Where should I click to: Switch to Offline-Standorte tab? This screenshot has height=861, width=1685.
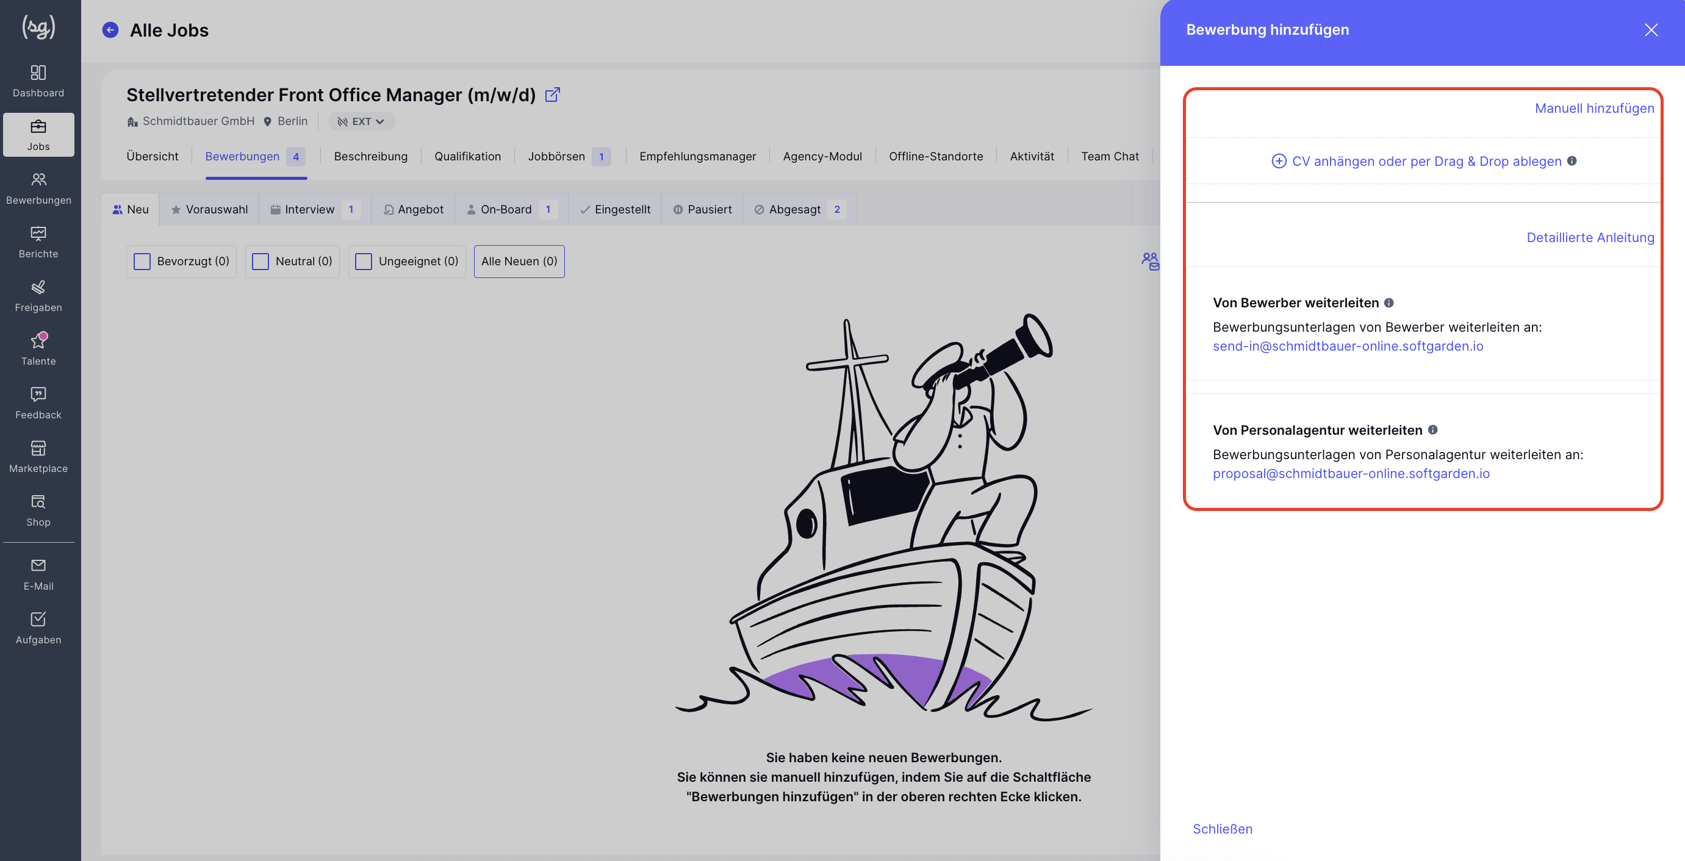click(x=936, y=156)
